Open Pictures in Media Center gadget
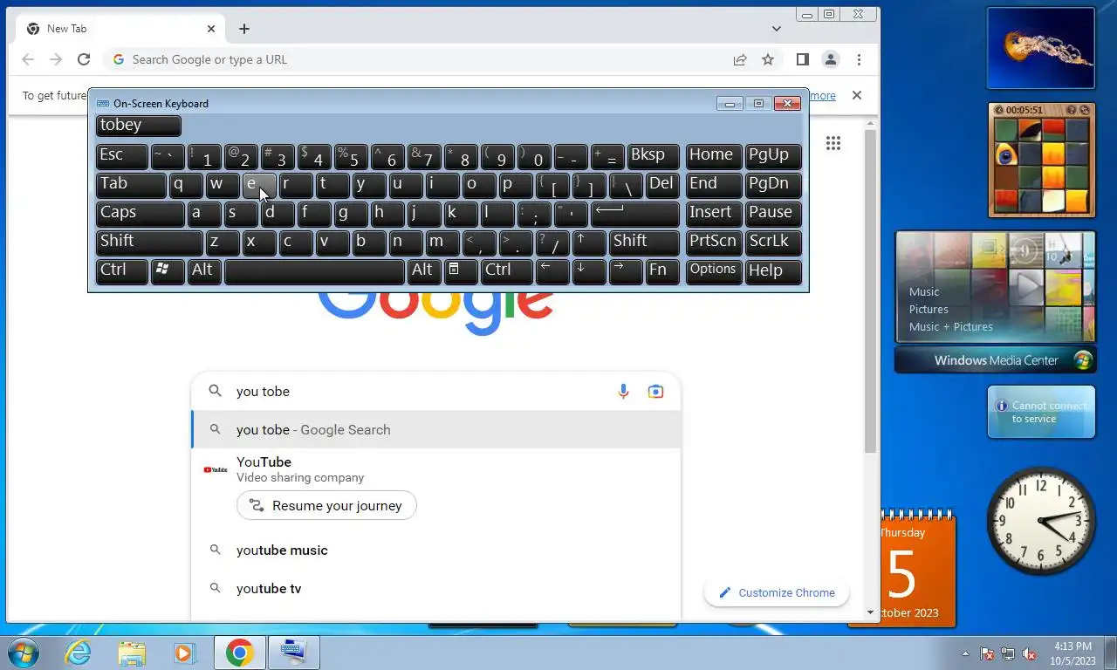The width and height of the screenshot is (1117, 670). 929,310
